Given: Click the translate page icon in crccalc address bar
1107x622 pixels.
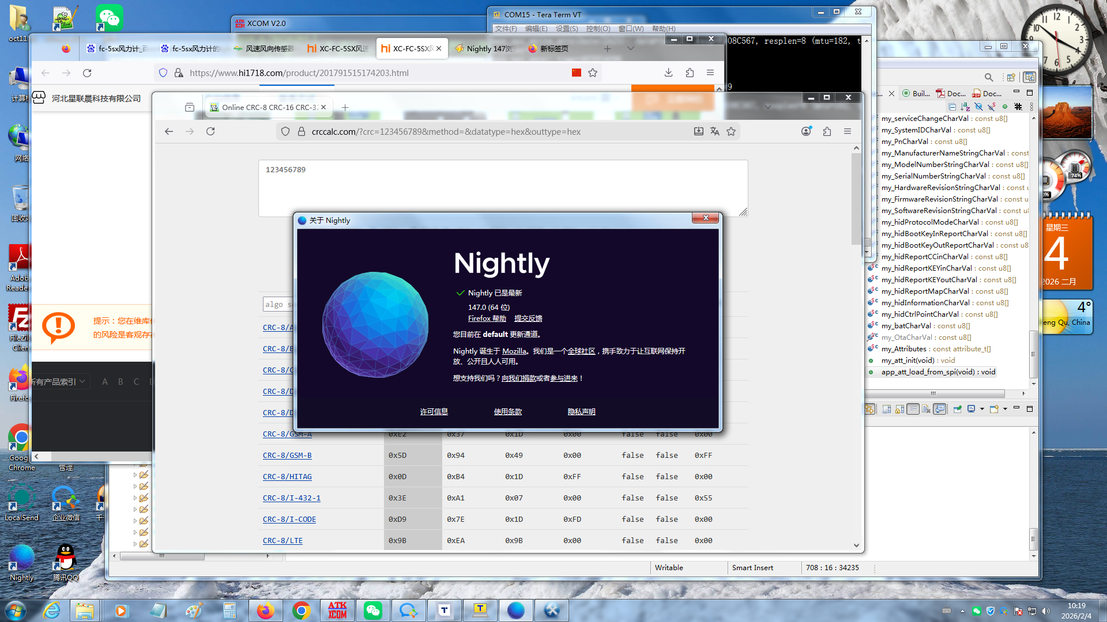Looking at the screenshot, I should [715, 131].
